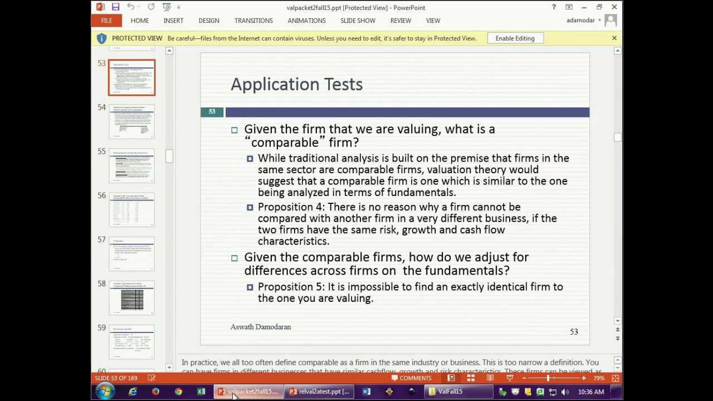Switch to the INSERT ribbon tab
Image resolution: width=713 pixels, height=401 pixels.
[173, 21]
